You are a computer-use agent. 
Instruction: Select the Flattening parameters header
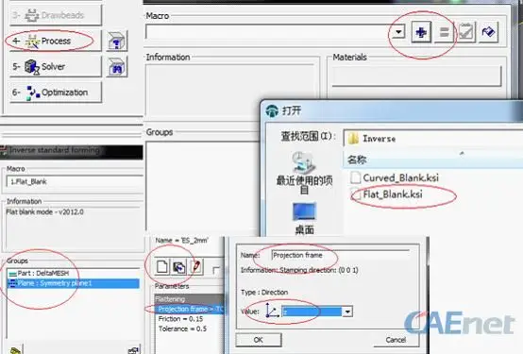189,299
